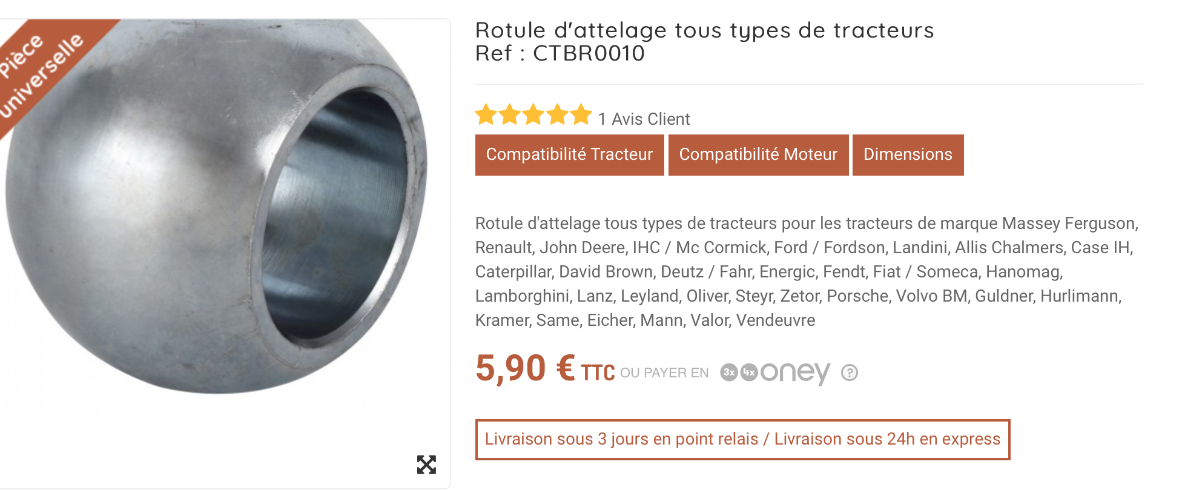Image resolution: width=1182 pixels, height=490 pixels.
Task: Click the question mark help icon beside oney
Action: tap(850, 372)
